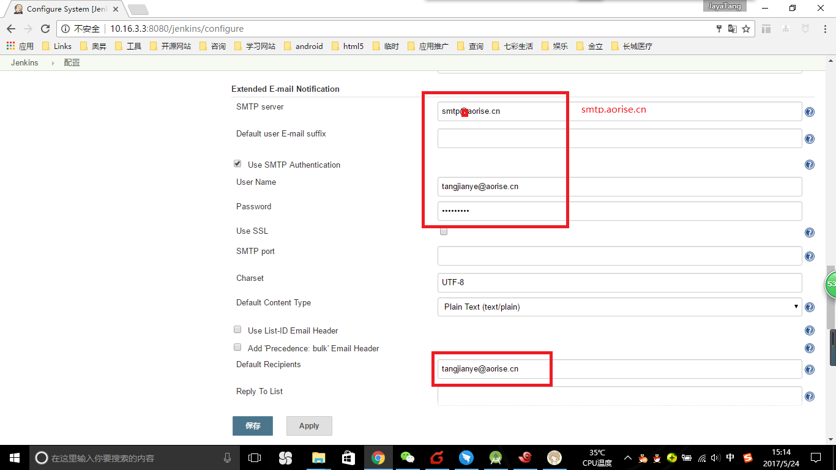Image resolution: width=836 pixels, height=470 pixels.
Task: Open the 七彩生活 bookmark folder
Action: (512, 46)
